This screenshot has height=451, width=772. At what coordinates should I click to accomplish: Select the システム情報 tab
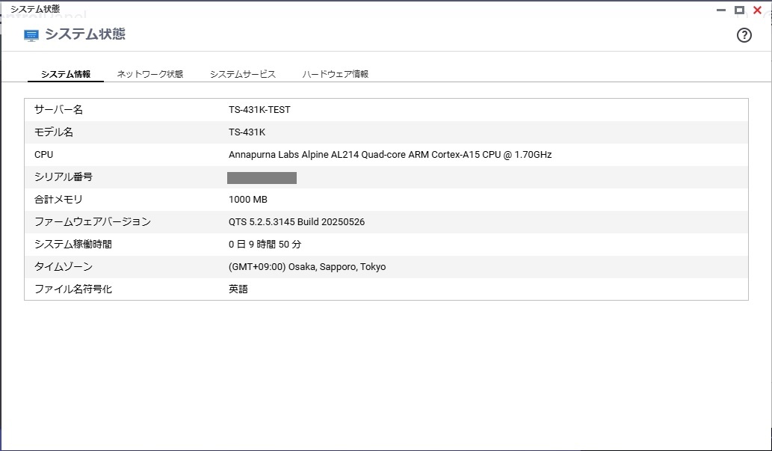tap(66, 74)
